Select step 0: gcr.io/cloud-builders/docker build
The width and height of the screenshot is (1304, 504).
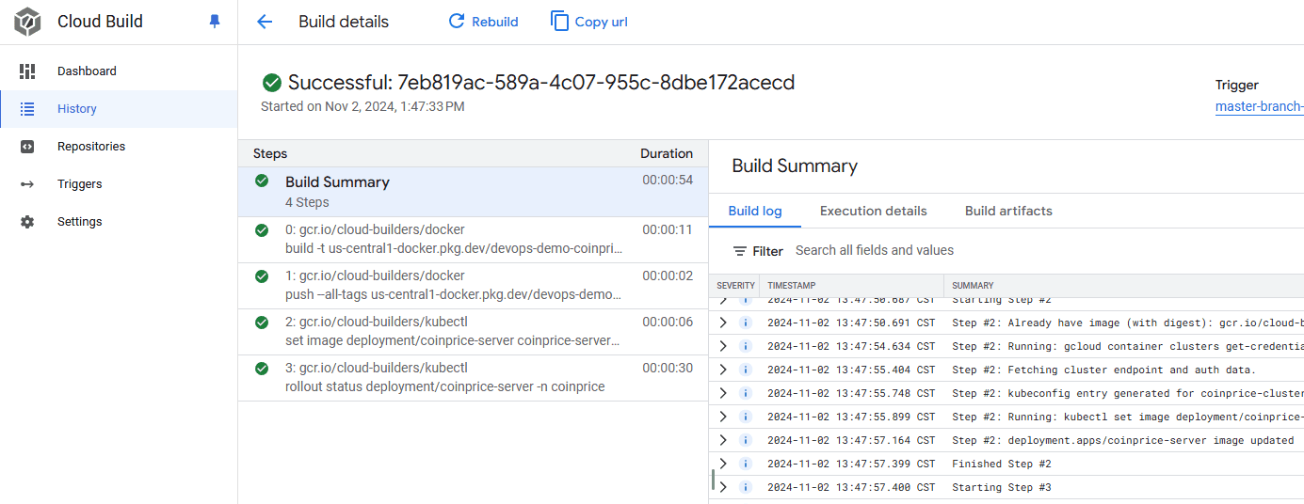coord(473,240)
